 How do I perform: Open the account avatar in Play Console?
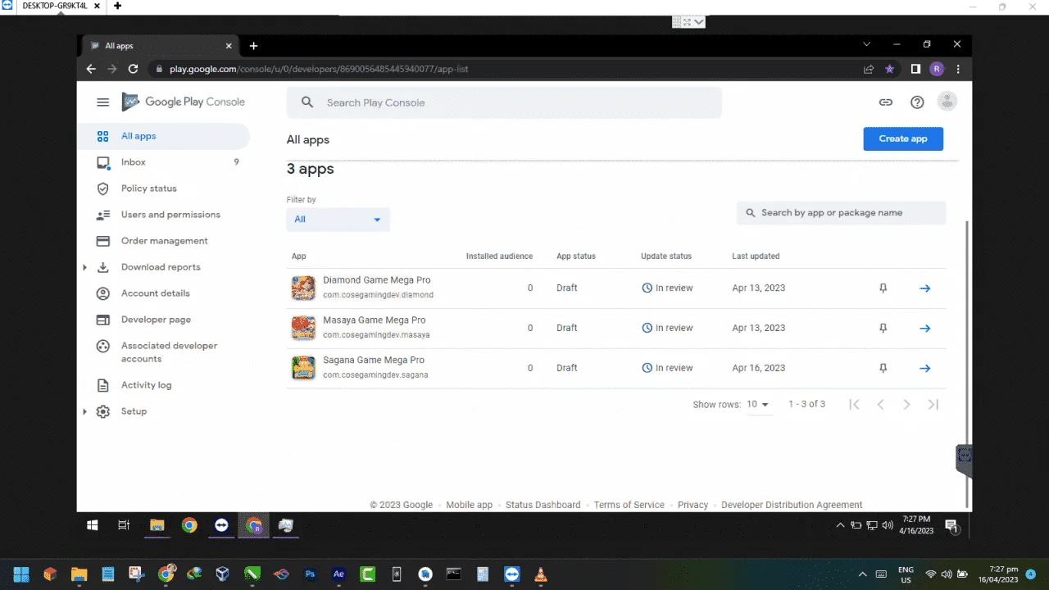(947, 102)
